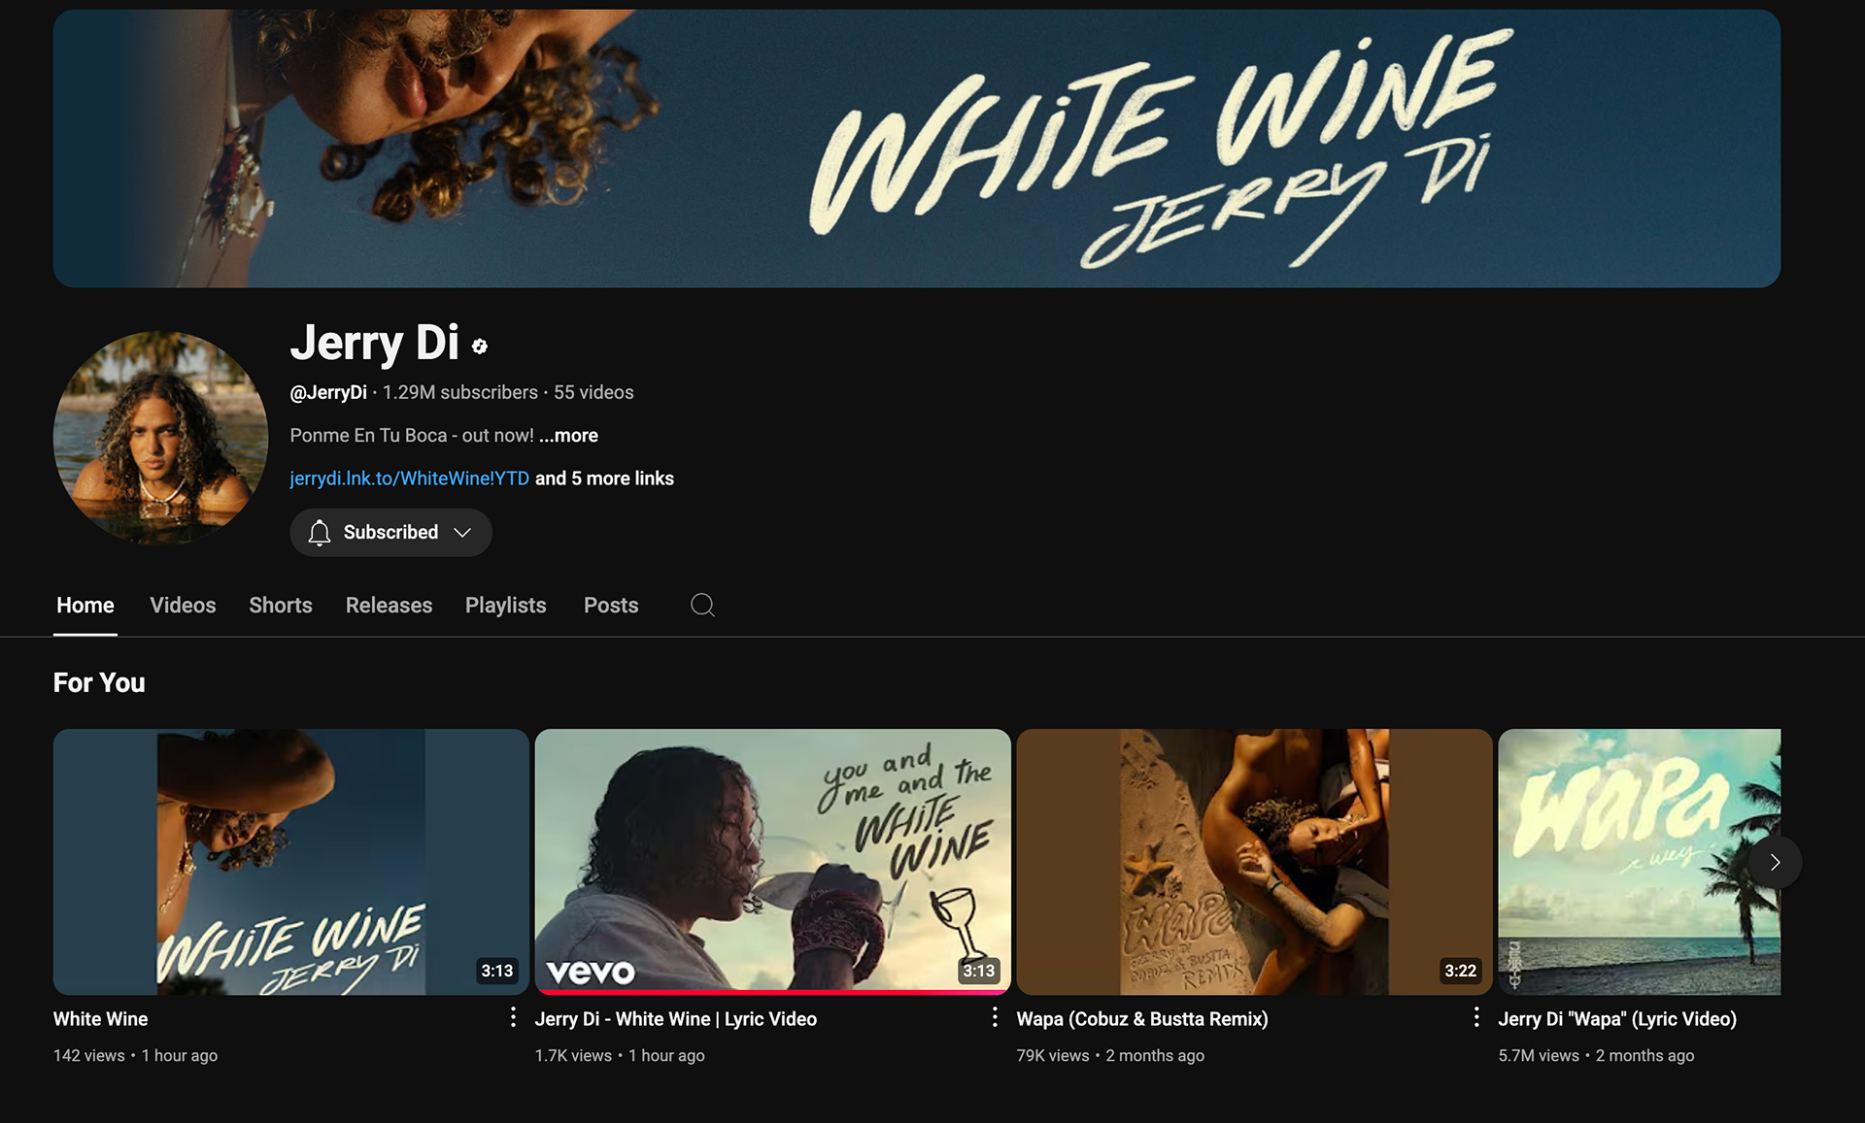1865x1123 pixels.
Task: Open jerrydi.lnk.to/WhiteWine!YTD link
Action: tap(410, 479)
